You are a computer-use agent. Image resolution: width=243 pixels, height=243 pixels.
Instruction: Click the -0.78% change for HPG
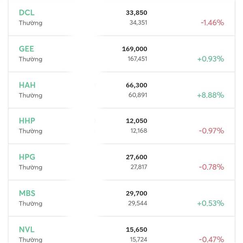click(211, 167)
